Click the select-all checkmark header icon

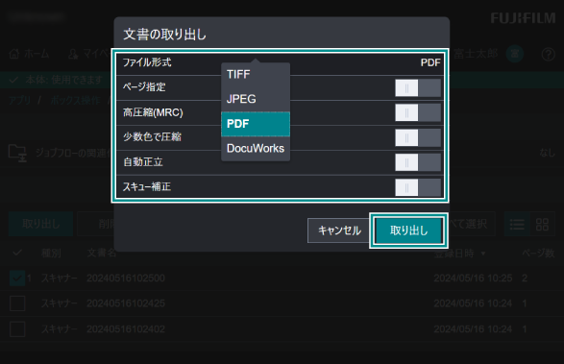pos(17,253)
